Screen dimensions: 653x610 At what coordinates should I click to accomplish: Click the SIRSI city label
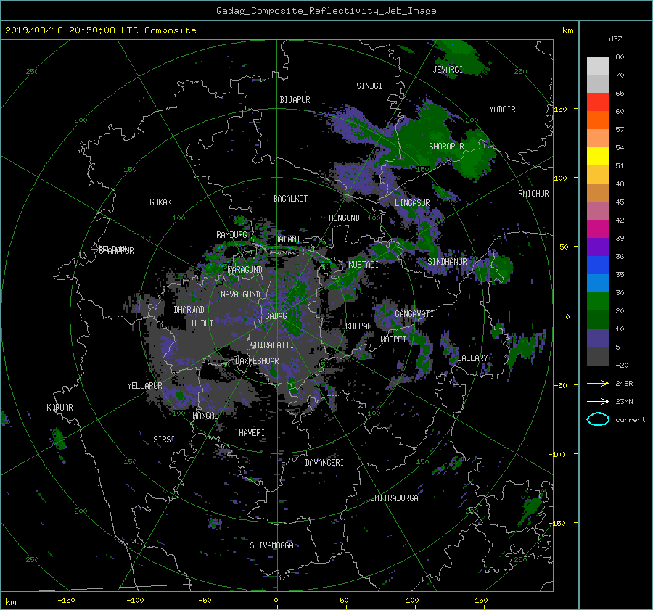pos(164,440)
